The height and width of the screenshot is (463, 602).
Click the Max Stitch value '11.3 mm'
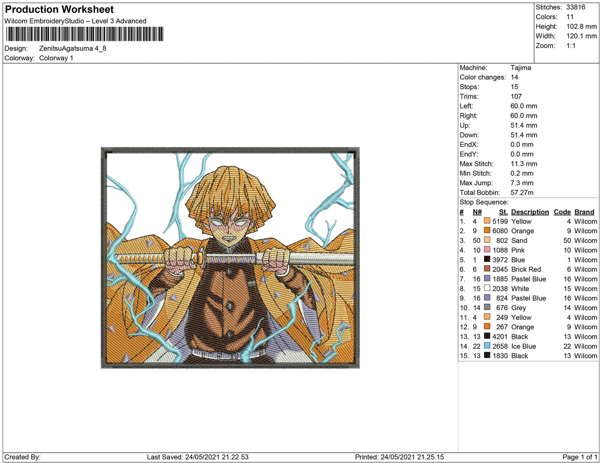click(524, 164)
